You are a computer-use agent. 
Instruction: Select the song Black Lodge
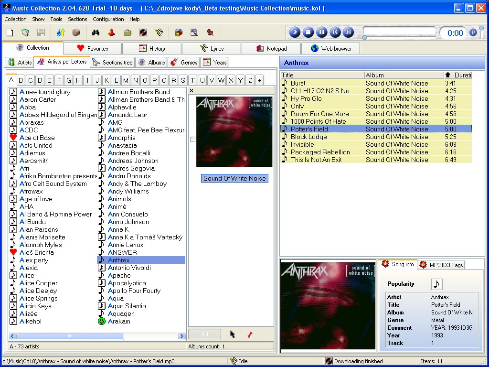point(376,137)
